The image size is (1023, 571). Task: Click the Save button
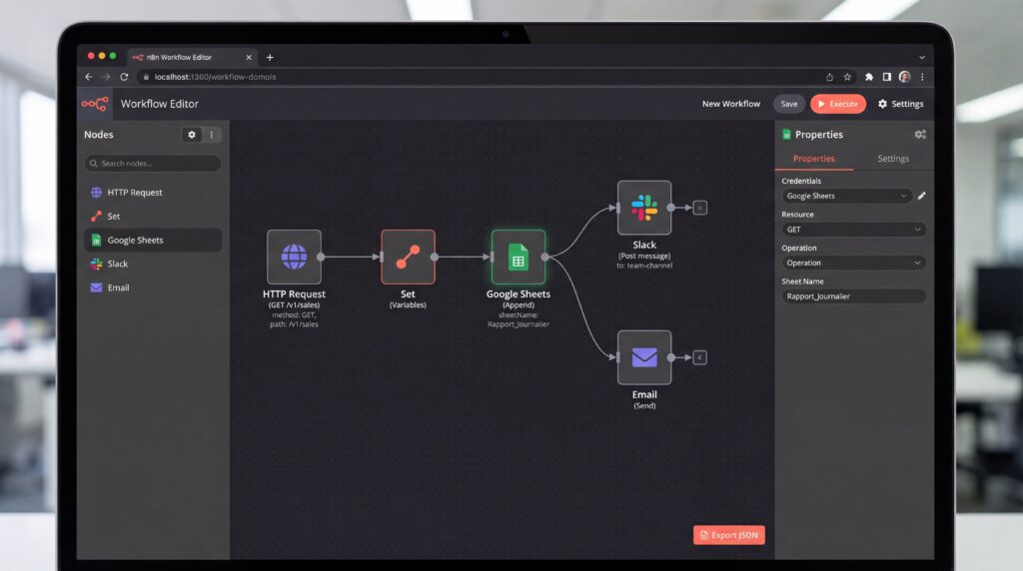(x=789, y=104)
